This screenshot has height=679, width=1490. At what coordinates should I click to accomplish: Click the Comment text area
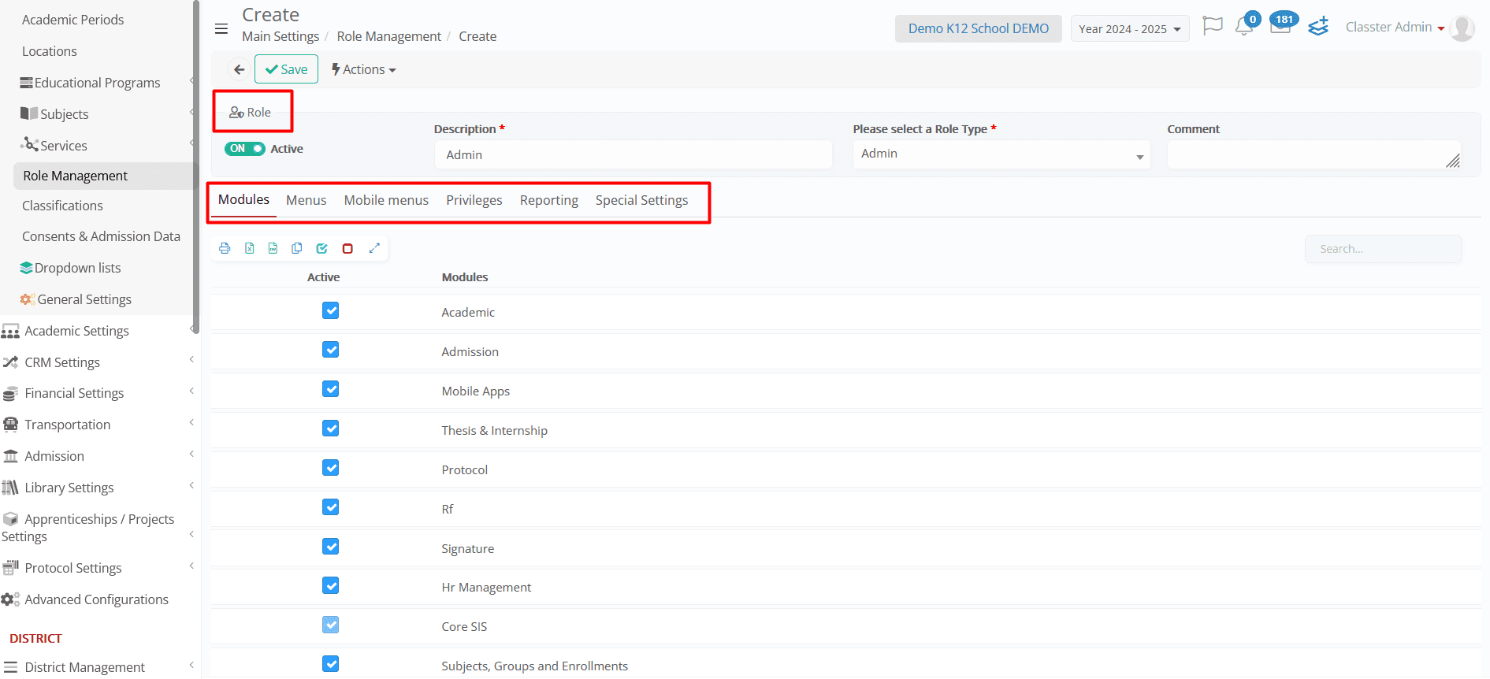click(1314, 154)
